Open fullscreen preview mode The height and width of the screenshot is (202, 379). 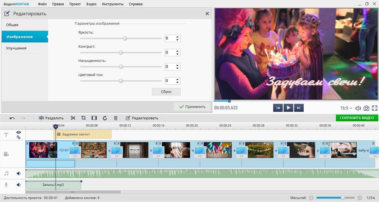(x=375, y=108)
